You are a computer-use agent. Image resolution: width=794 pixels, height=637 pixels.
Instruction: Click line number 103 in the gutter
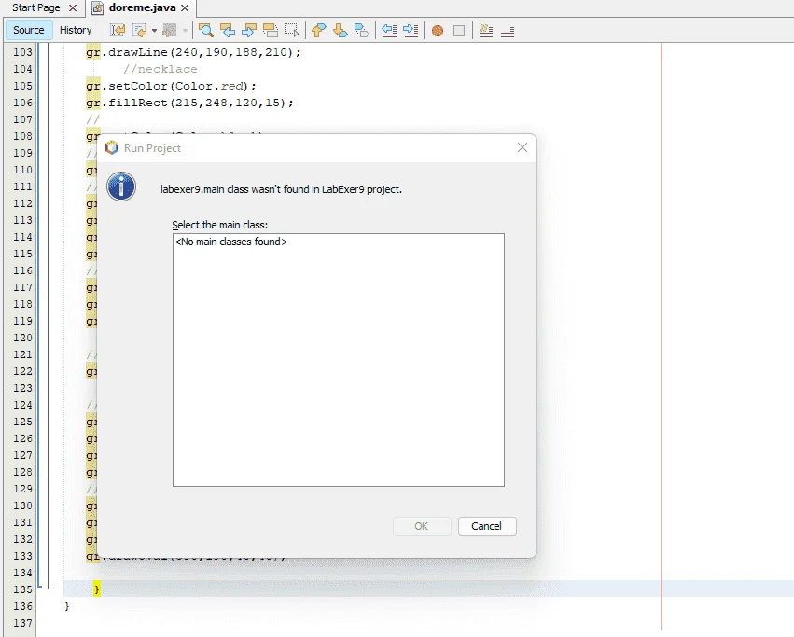pyautogui.click(x=22, y=52)
